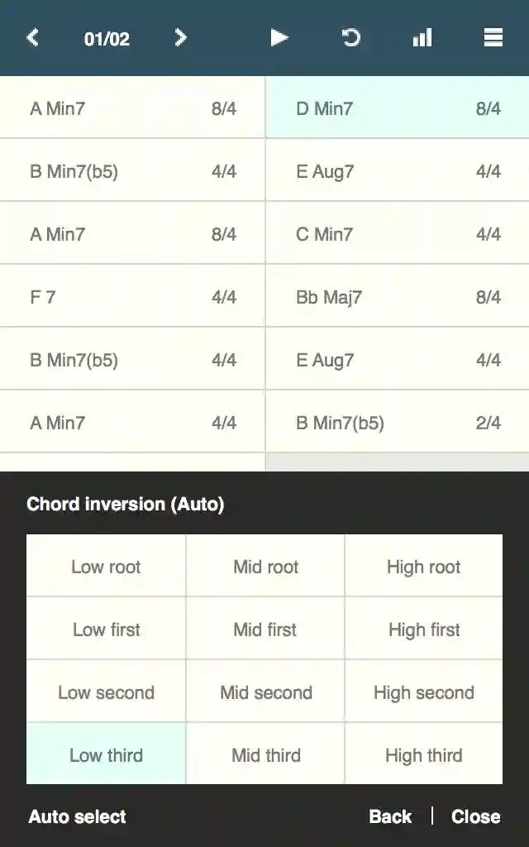Select the High root inversion option

[x=423, y=566]
